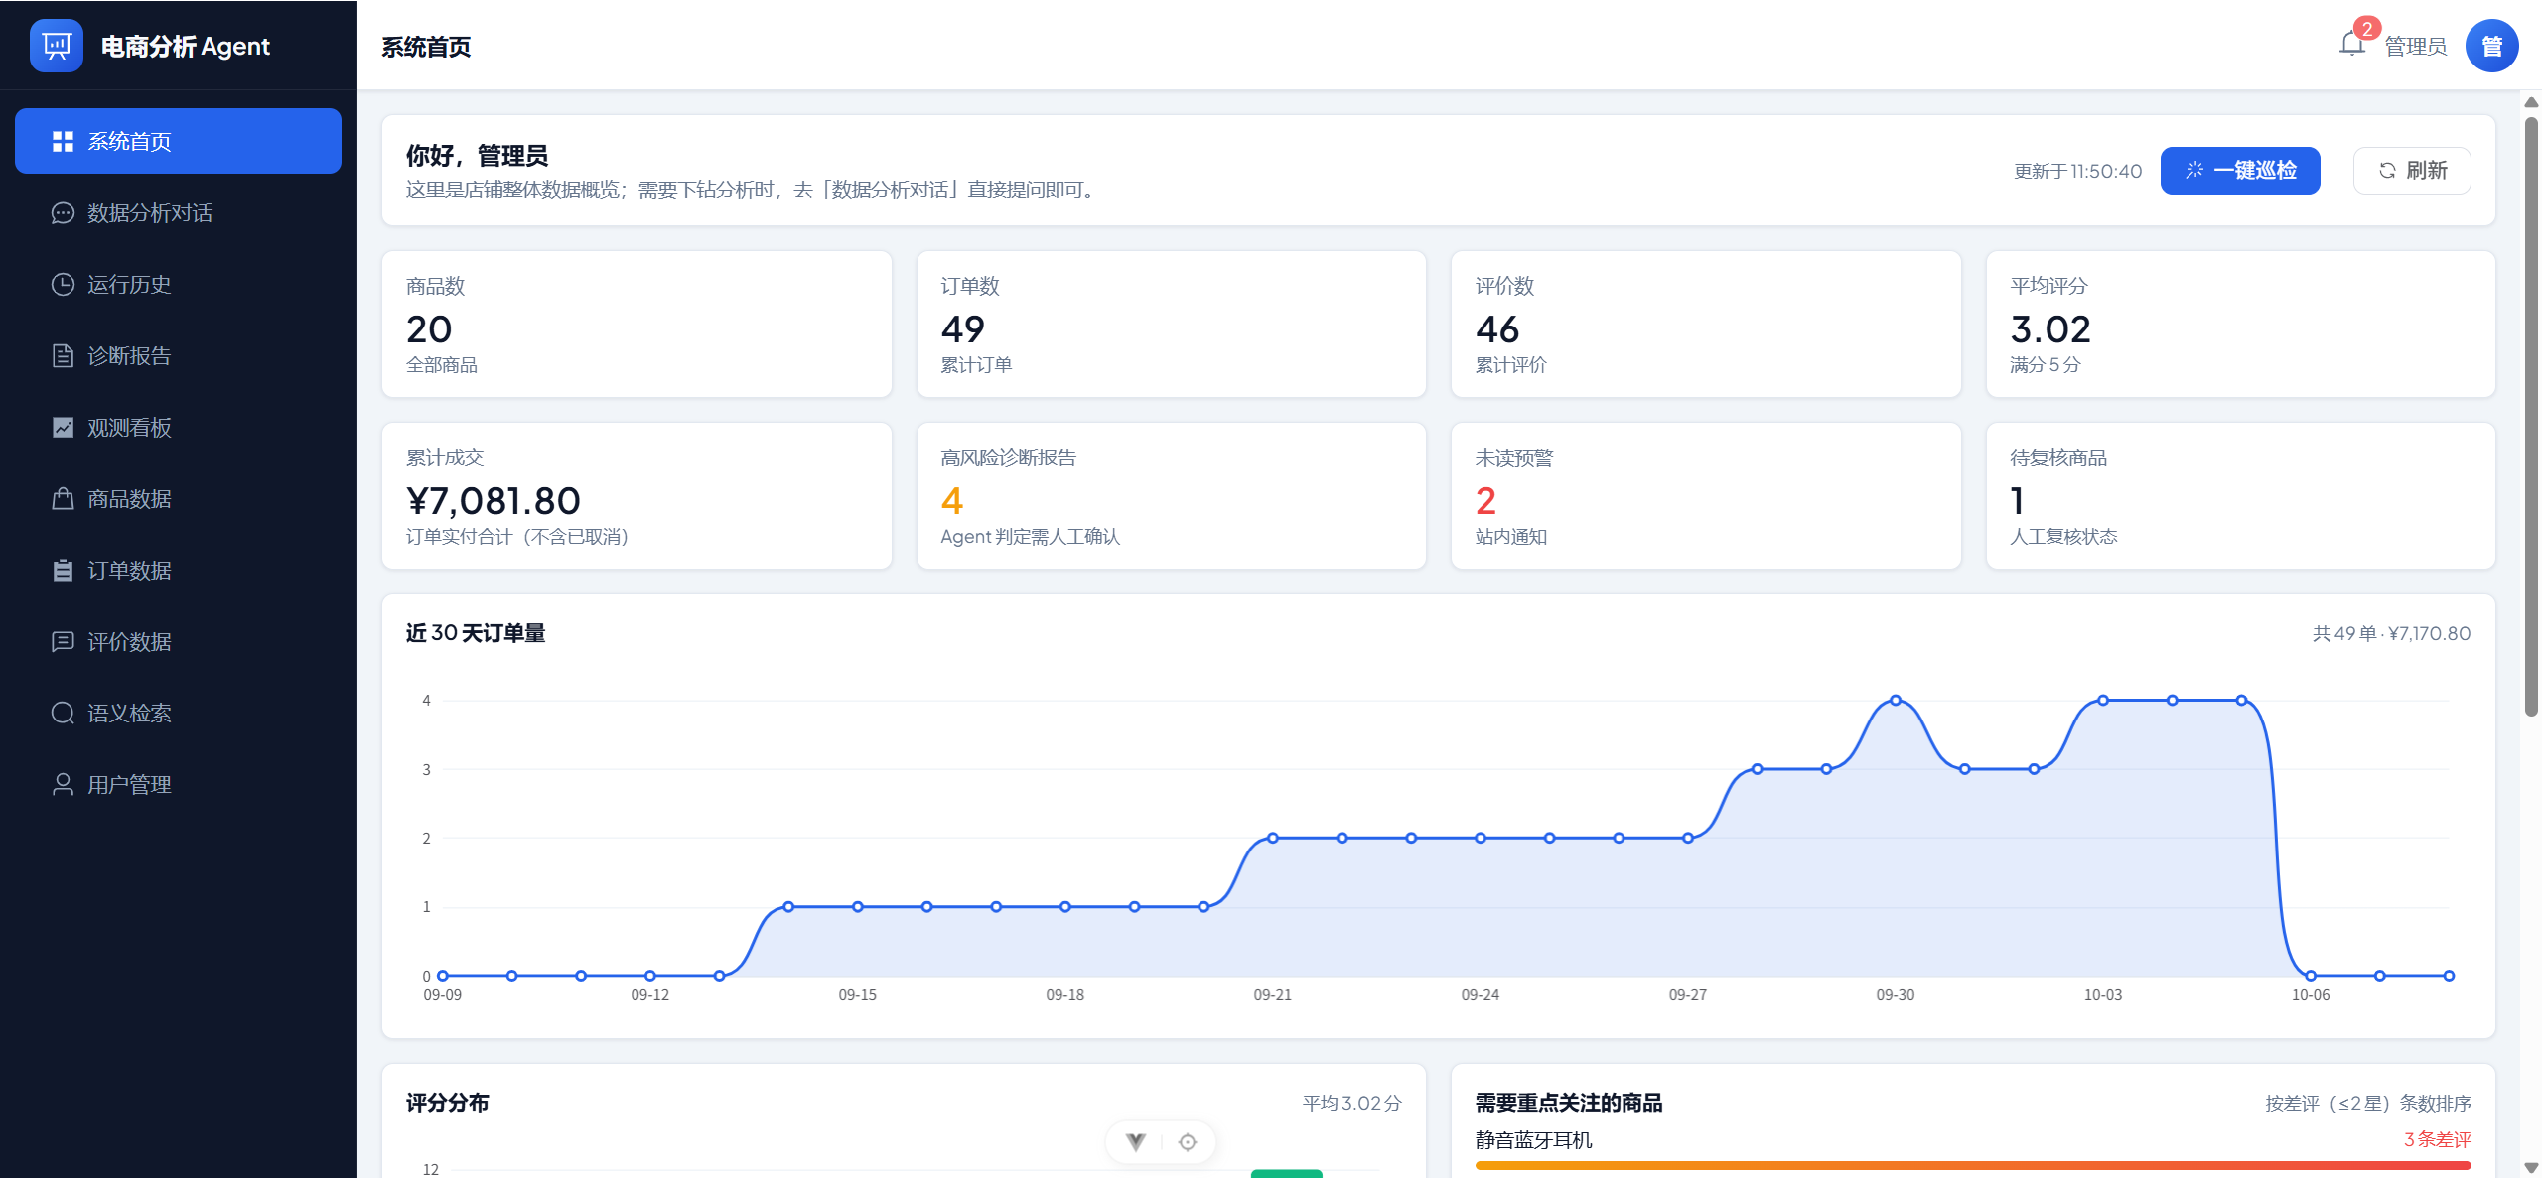2542x1178 pixels.
Task: Click the page vertical scrollbar thumb
Action: click(x=2531, y=416)
